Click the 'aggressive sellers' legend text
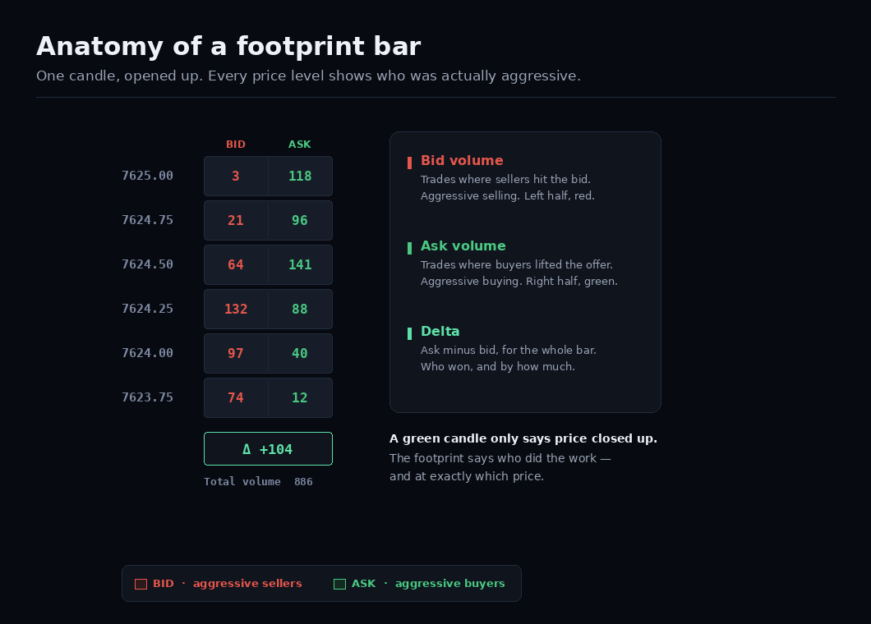871x624 pixels. (247, 584)
